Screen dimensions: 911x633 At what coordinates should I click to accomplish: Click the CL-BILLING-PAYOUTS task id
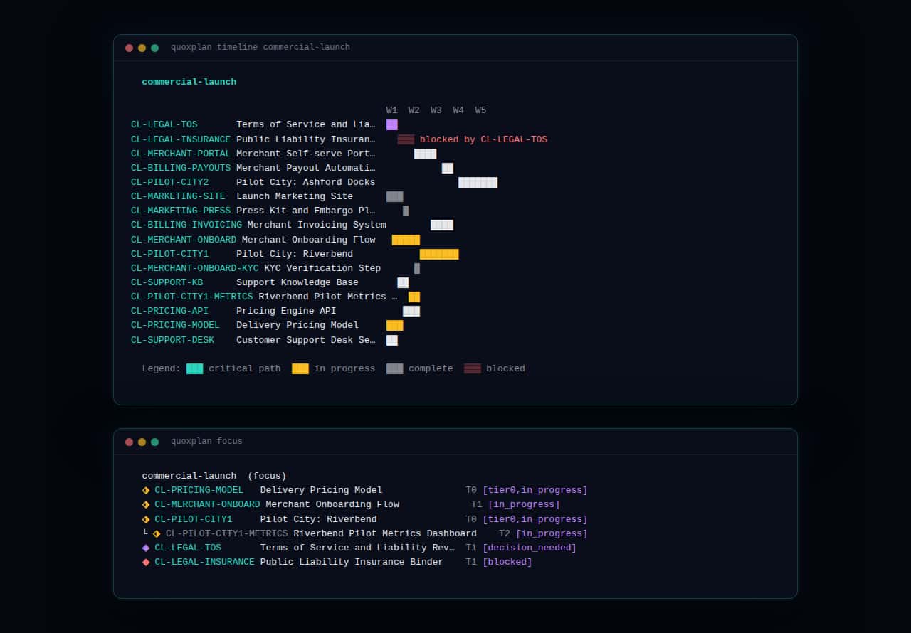[x=181, y=168]
